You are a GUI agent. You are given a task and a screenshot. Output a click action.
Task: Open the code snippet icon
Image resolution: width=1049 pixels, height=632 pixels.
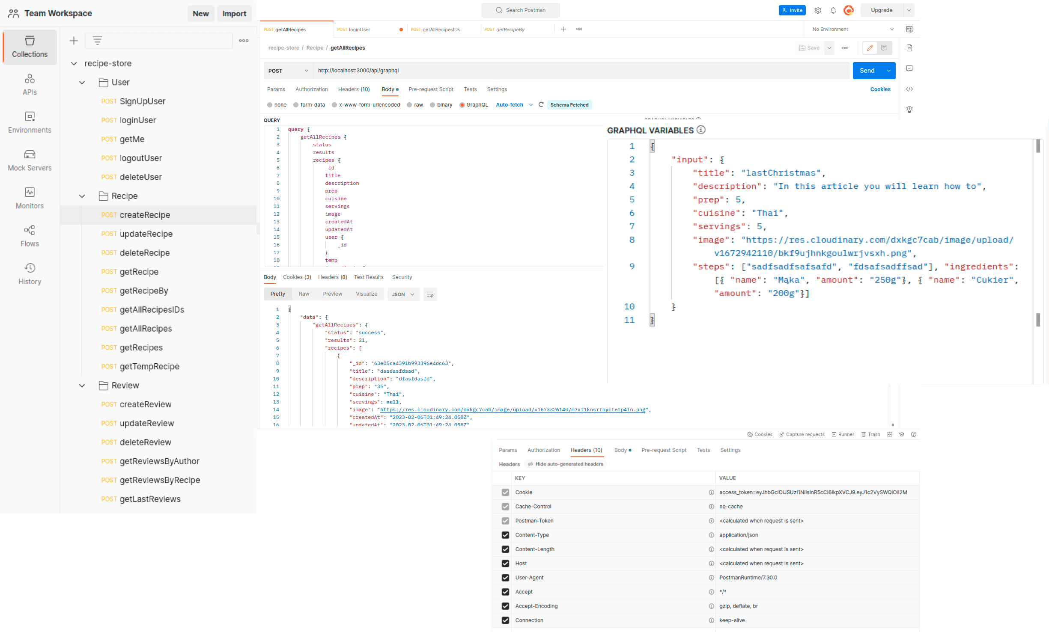pos(909,89)
